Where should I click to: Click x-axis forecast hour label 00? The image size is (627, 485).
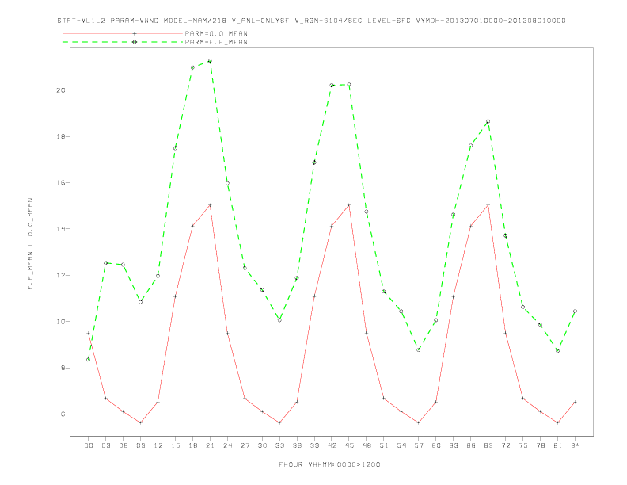[x=89, y=445]
